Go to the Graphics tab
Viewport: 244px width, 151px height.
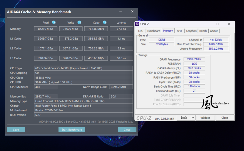(x=191, y=31)
